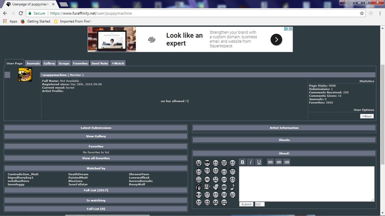Insert the gift box emoticon

199,187
